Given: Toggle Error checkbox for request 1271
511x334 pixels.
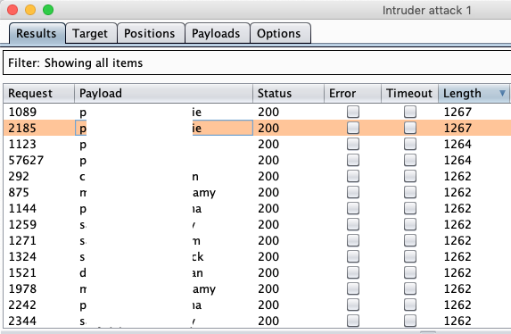Looking at the screenshot, I should click(x=353, y=240).
